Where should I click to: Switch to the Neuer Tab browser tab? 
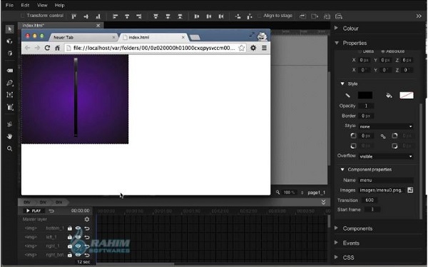tap(83, 37)
